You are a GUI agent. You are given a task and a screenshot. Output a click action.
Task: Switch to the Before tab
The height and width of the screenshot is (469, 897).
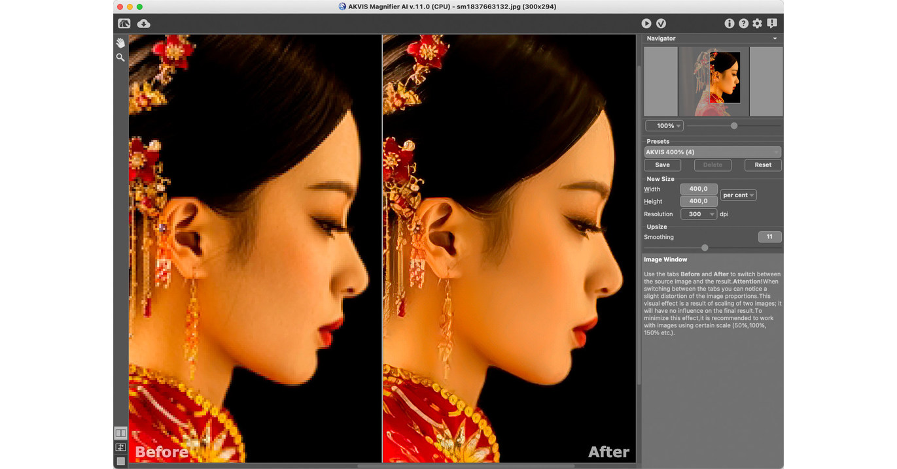(x=162, y=451)
